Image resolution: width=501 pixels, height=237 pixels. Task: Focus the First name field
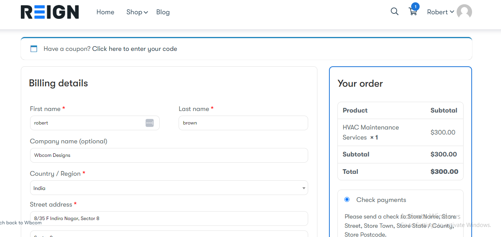click(95, 123)
